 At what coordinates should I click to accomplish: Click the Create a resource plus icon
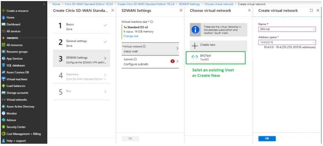click(3, 11)
